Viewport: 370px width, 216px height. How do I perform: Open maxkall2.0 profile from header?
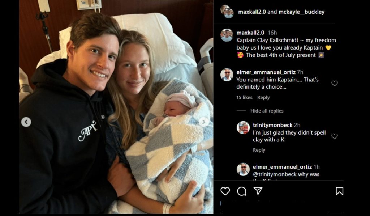[252, 12]
